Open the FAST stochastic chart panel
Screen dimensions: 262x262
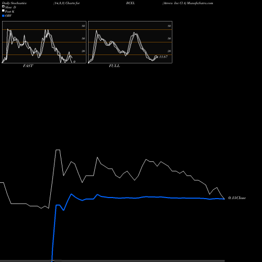(x=44, y=42)
